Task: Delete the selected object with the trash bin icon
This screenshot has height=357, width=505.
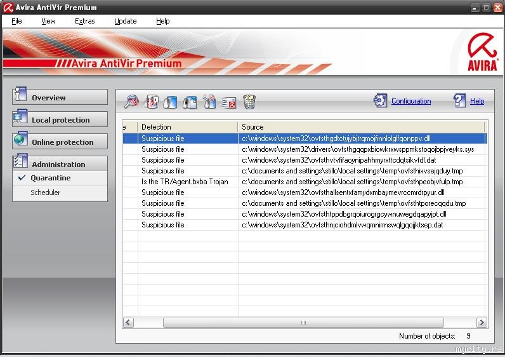Action: tap(249, 102)
